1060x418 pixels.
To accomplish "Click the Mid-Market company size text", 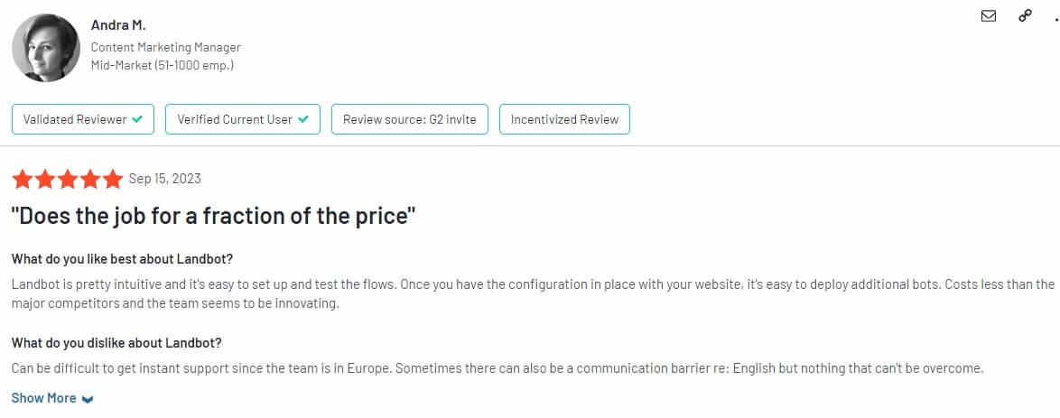I will [x=163, y=66].
